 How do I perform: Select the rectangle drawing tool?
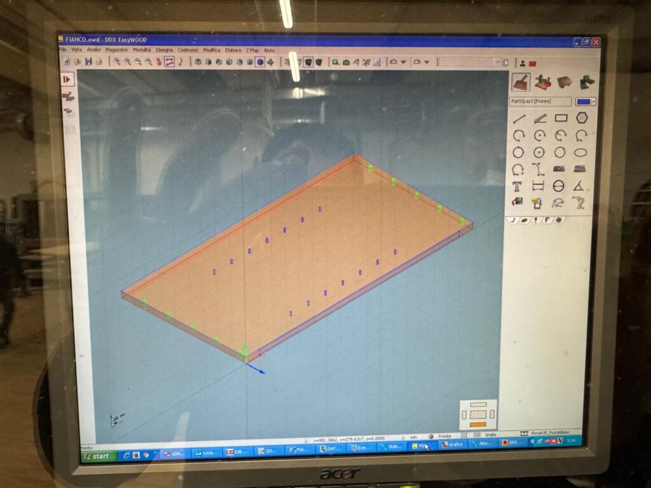pos(561,118)
